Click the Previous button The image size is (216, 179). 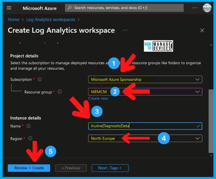coord(71,168)
